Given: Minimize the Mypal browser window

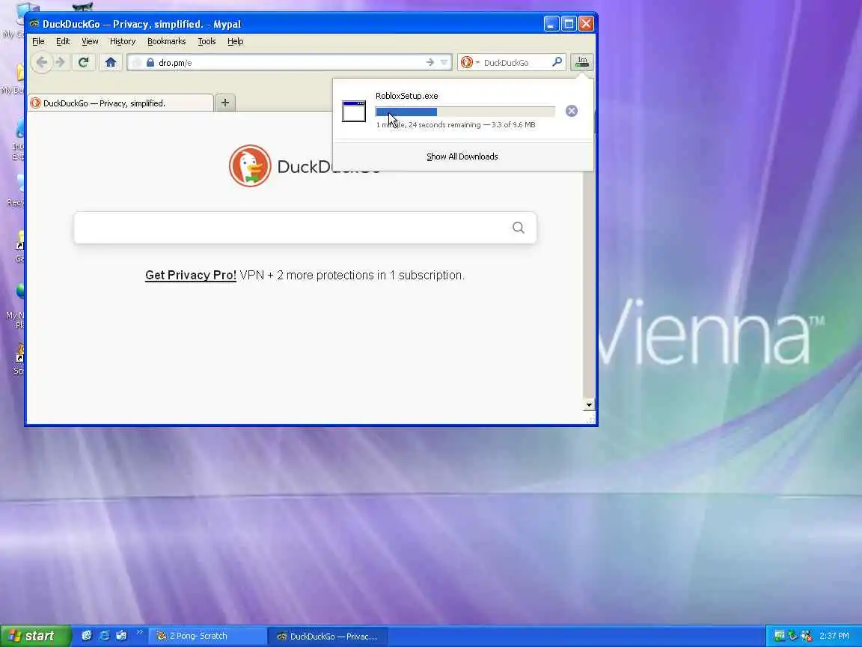Looking at the screenshot, I should 551,24.
